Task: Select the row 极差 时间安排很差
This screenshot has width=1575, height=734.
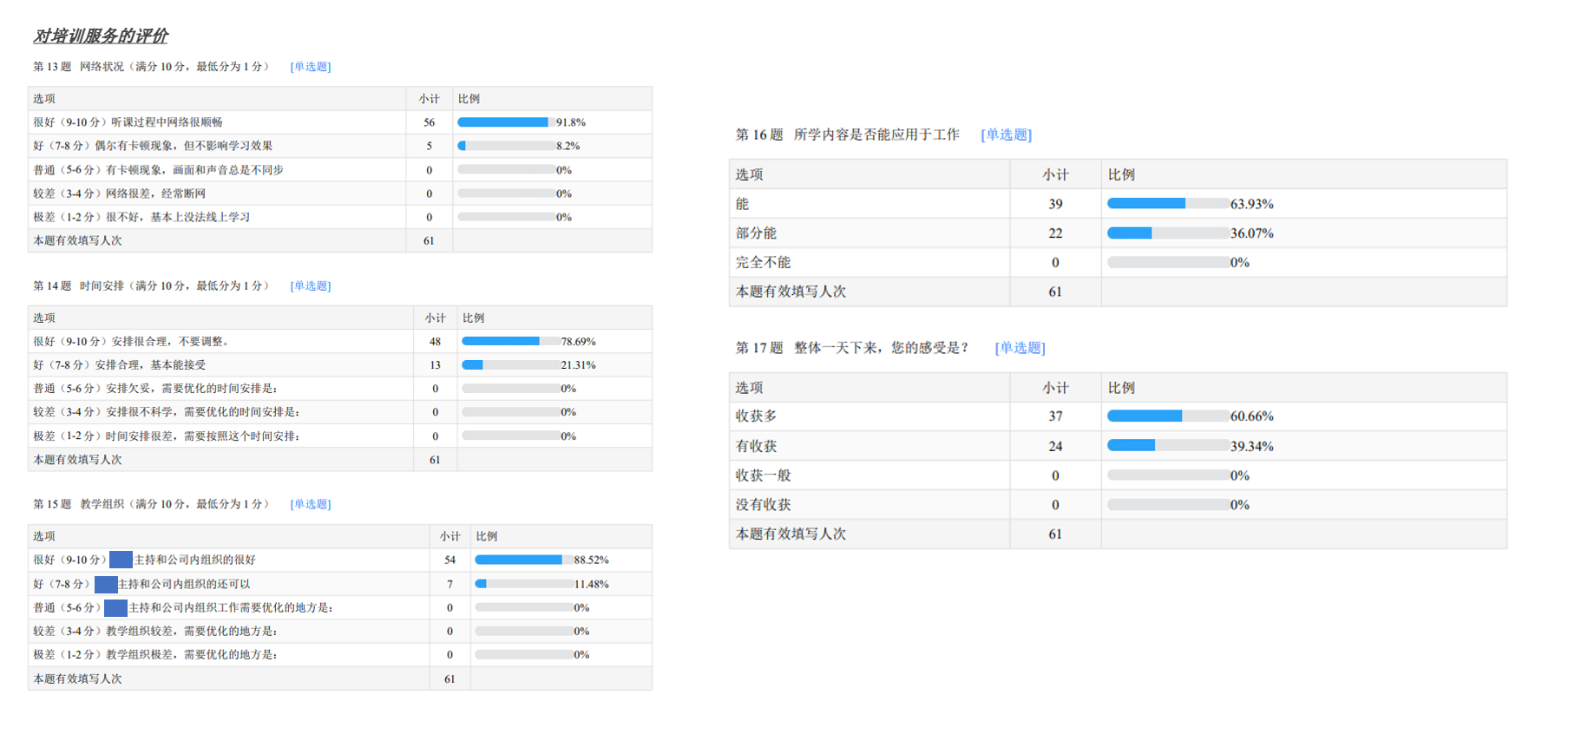Action: click(x=340, y=436)
